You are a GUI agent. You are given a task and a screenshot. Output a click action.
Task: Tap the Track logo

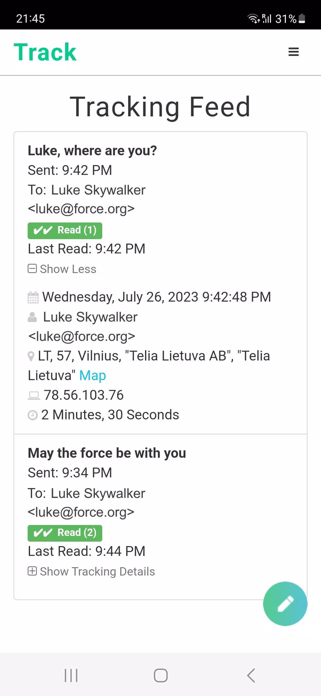click(45, 52)
